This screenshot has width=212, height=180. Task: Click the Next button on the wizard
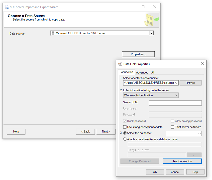point(106,131)
